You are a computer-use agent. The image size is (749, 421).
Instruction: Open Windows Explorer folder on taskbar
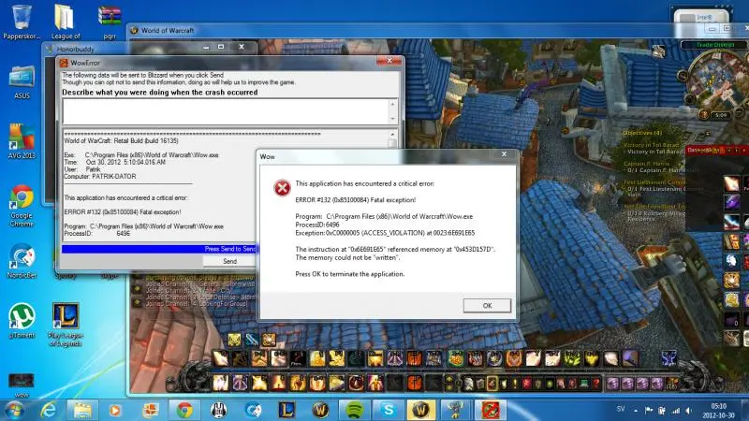pos(82,410)
